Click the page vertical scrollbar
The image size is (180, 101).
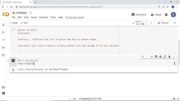[179, 52]
